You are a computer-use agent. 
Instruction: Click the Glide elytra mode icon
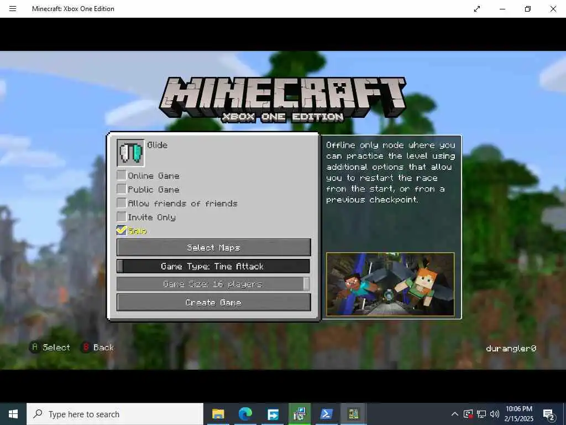(x=130, y=153)
